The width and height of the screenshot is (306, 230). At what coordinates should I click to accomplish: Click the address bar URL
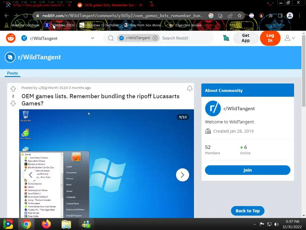tap(123, 16)
